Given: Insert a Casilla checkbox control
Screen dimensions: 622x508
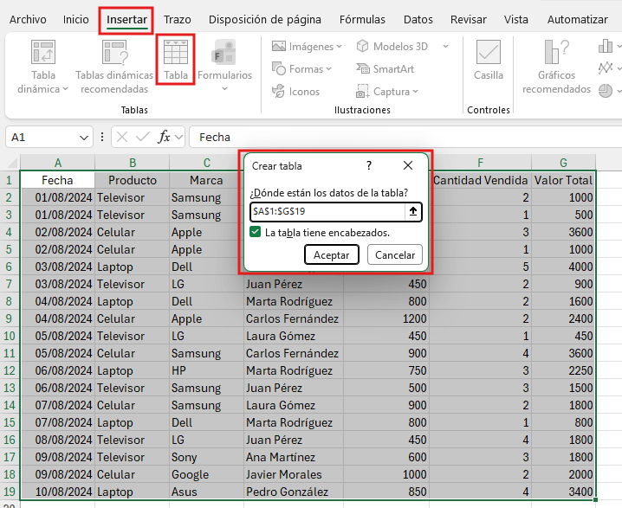Looking at the screenshot, I should [489, 60].
